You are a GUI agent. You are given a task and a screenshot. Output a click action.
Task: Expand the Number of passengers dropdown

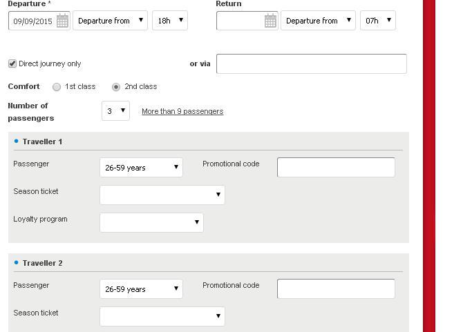click(115, 111)
